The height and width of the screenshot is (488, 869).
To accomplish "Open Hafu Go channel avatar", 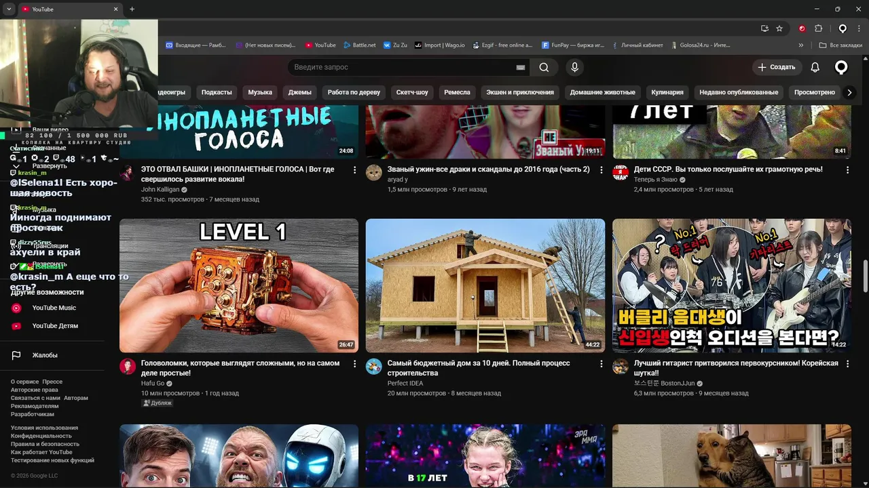I will (x=127, y=367).
